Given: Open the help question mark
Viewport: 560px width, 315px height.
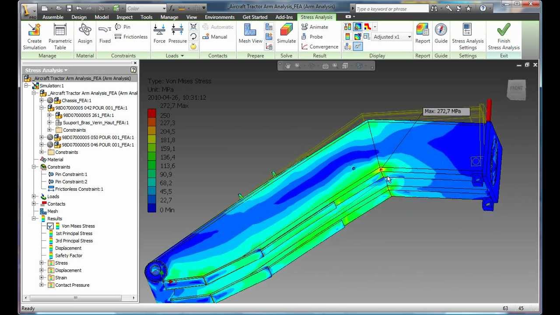Looking at the screenshot, I should (483, 8).
